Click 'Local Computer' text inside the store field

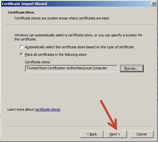pos(95,68)
